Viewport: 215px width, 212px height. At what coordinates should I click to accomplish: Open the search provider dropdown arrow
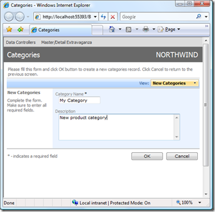click(x=206, y=16)
